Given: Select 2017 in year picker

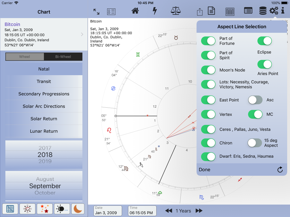Looking at the screenshot, I should (45, 148).
